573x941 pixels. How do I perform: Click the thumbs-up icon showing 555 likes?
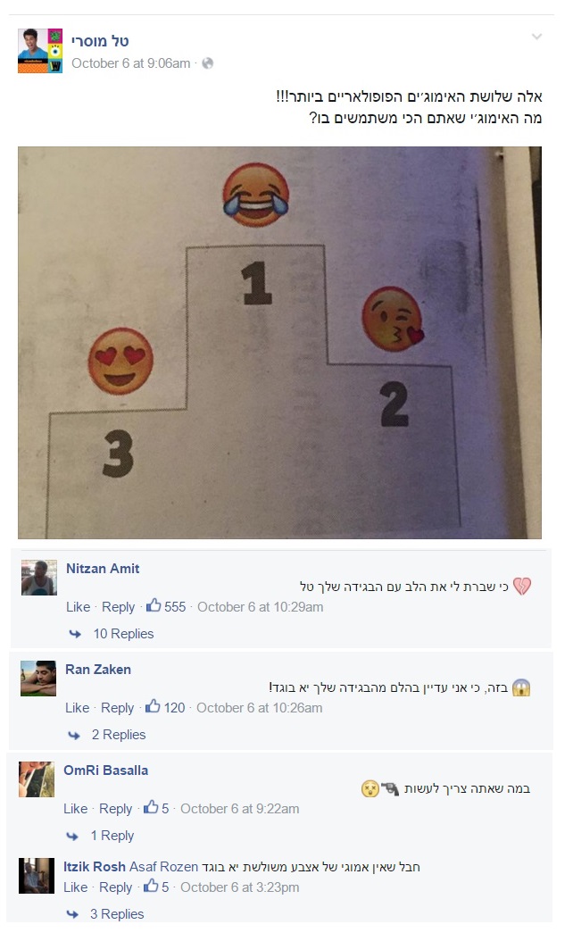click(154, 605)
